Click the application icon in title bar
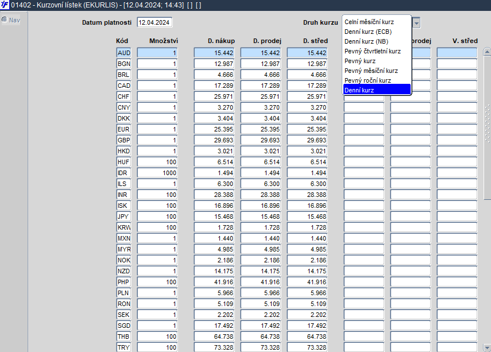Image resolution: width=491 pixels, height=352 pixels. click(x=5, y=5)
